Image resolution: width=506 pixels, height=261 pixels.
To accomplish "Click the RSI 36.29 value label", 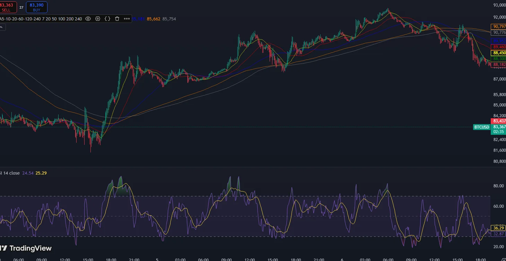I will click(499, 228).
